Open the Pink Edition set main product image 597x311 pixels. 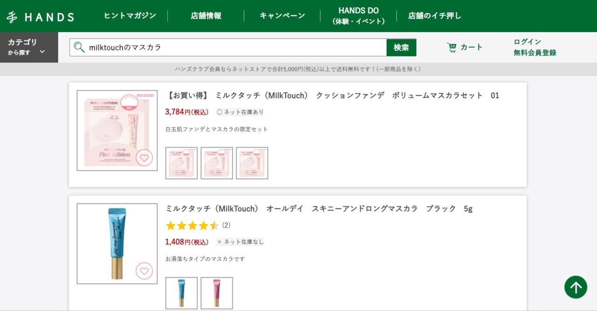tap(117, 131)
